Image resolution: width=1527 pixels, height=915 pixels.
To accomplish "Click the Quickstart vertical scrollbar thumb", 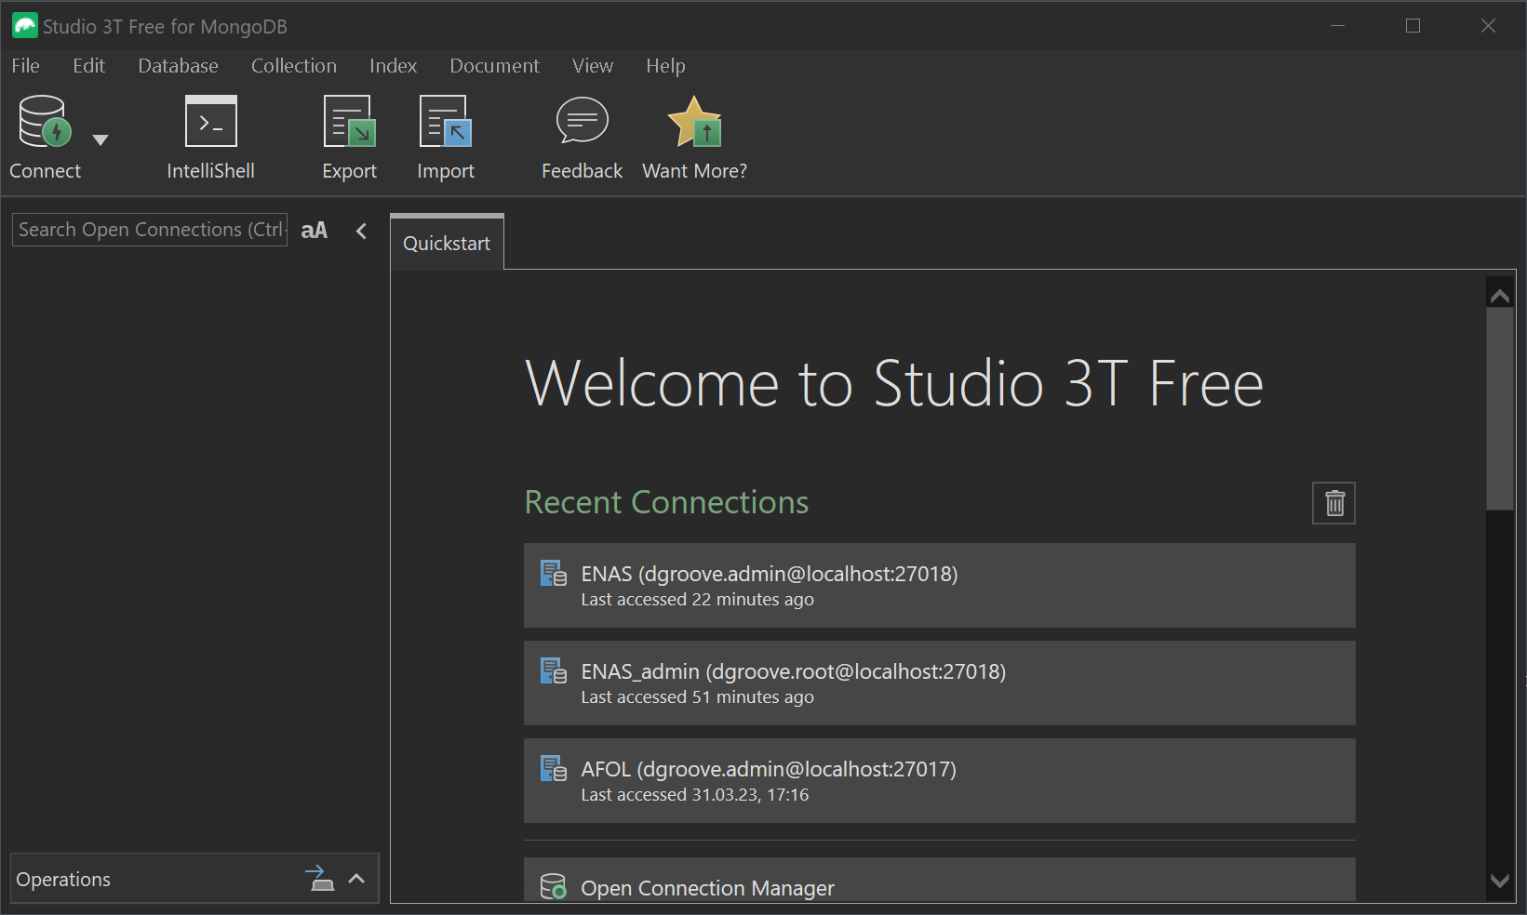I will coord(1500,409).
